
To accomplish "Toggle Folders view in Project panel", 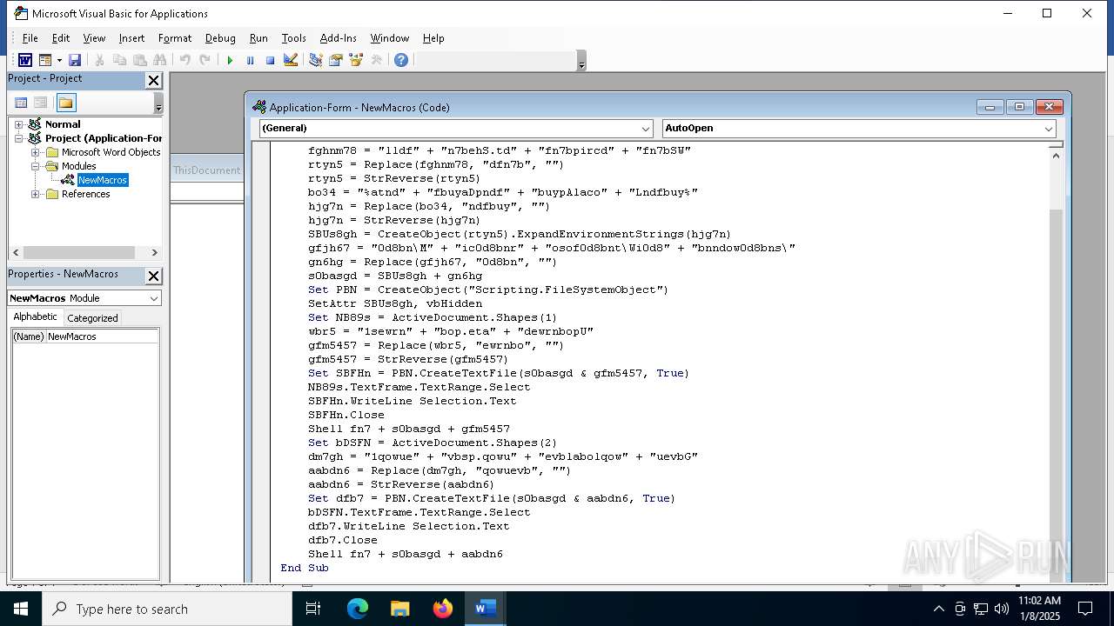I will [x=66, y=103].
